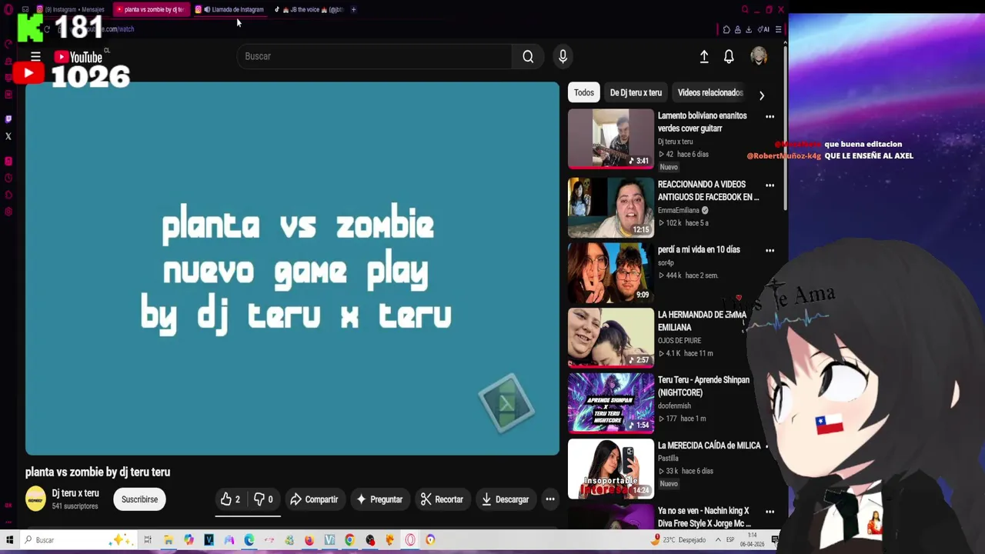
Task: Open options for perdí a mi vida video
Action: 770,250
